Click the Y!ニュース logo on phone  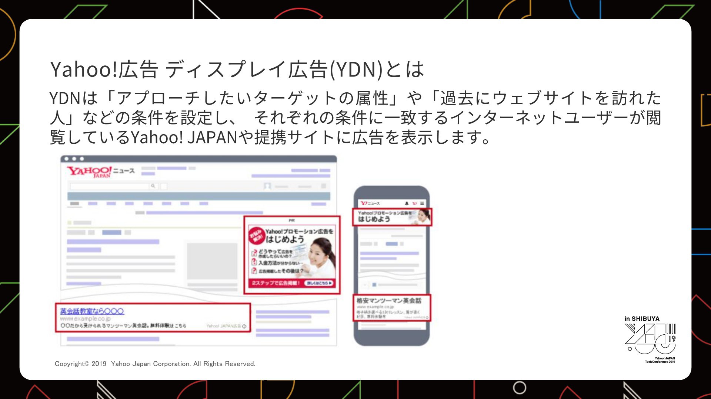pyautogui.click(x=370, y=203)
